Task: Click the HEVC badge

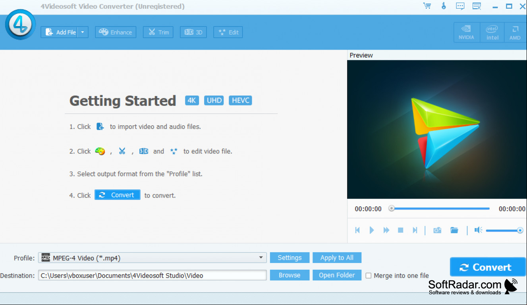Action: [x=240, y=100]
